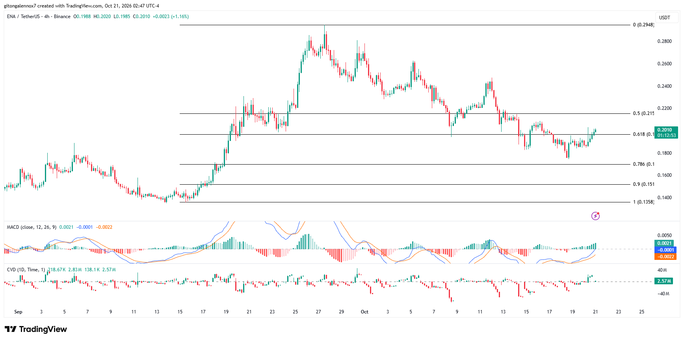Screen dimensions: 684x341
Task: Click the USDT currency label
Action: tap(665, 18)
